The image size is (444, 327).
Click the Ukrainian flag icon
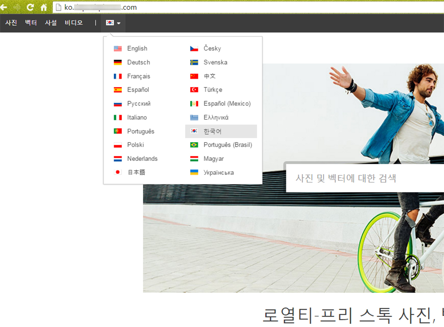tap(194, 172)
